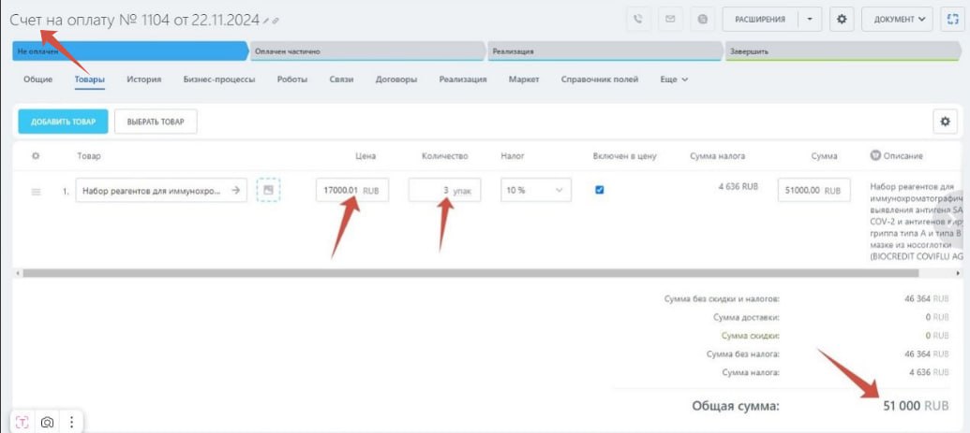Open the chat bubble icon in header
Image resolution: width=970 pixels, height=433 pixels.
702,19
